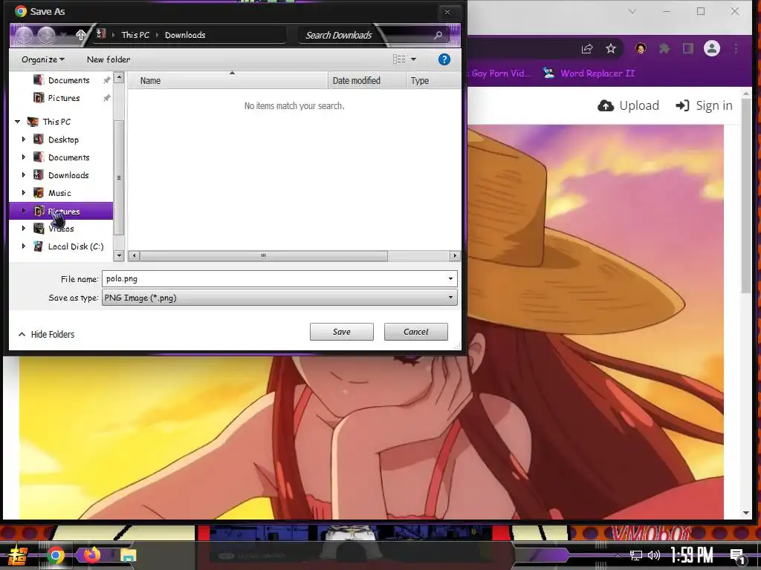The width and height of the screenshot is (761, 570).
Task: Click the volume speaker tray icon
Action: click(x=654, y=555)
